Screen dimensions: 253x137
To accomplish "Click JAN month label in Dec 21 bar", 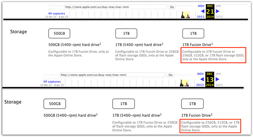I will coord(218,6).
